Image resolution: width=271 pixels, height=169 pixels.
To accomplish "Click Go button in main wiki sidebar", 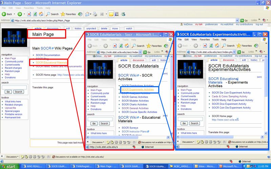I will [x=8, y=92].
